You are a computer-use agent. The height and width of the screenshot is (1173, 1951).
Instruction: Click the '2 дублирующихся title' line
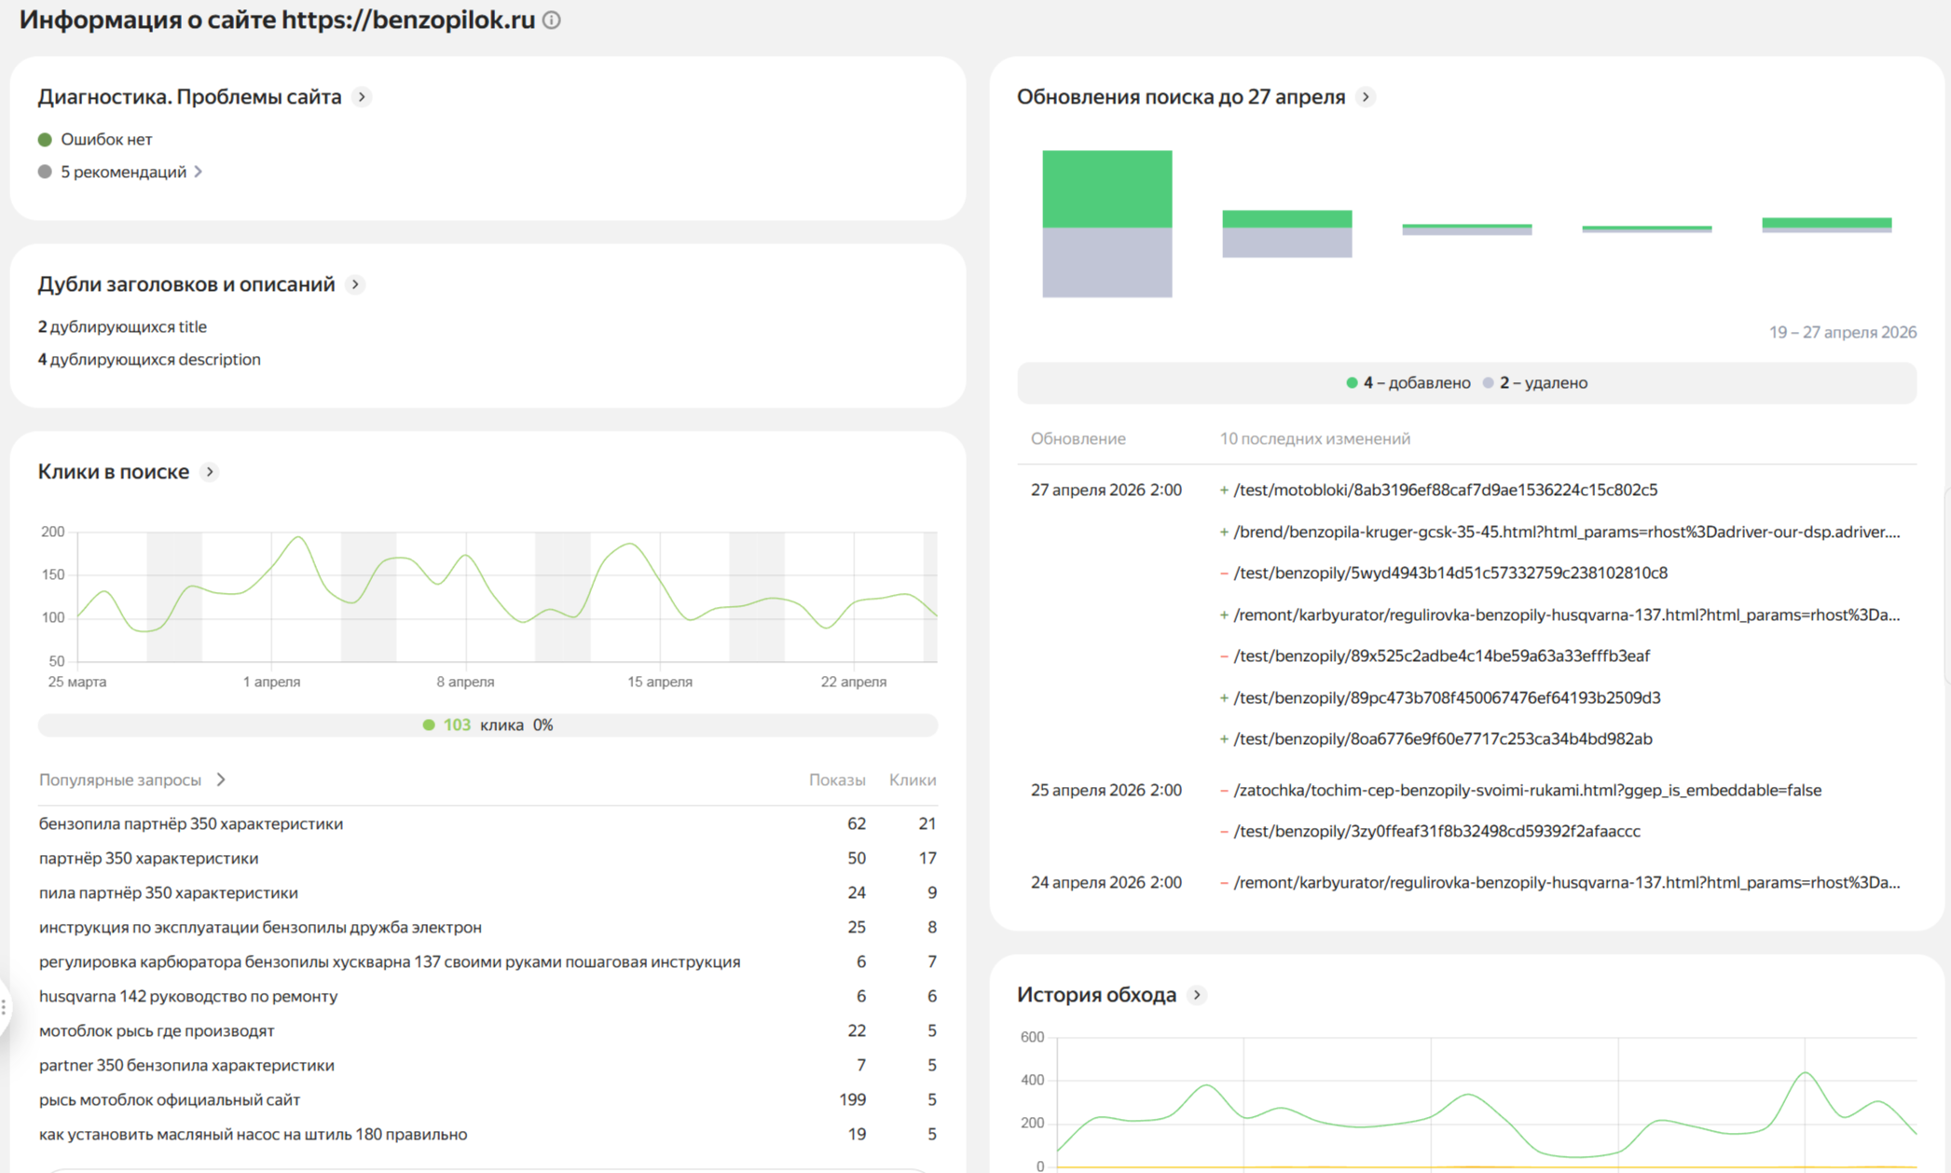pos(122,326)
